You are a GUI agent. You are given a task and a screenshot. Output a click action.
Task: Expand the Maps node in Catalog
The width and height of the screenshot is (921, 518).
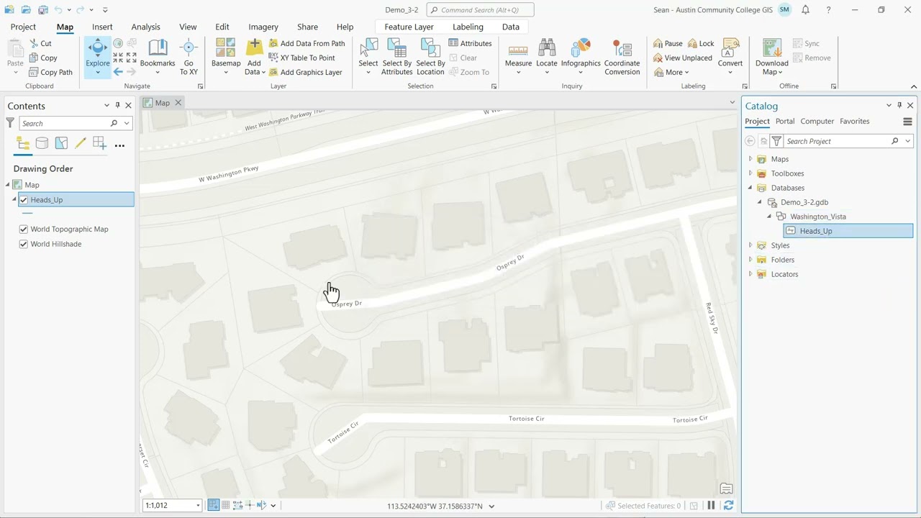[x=750, y=159]
